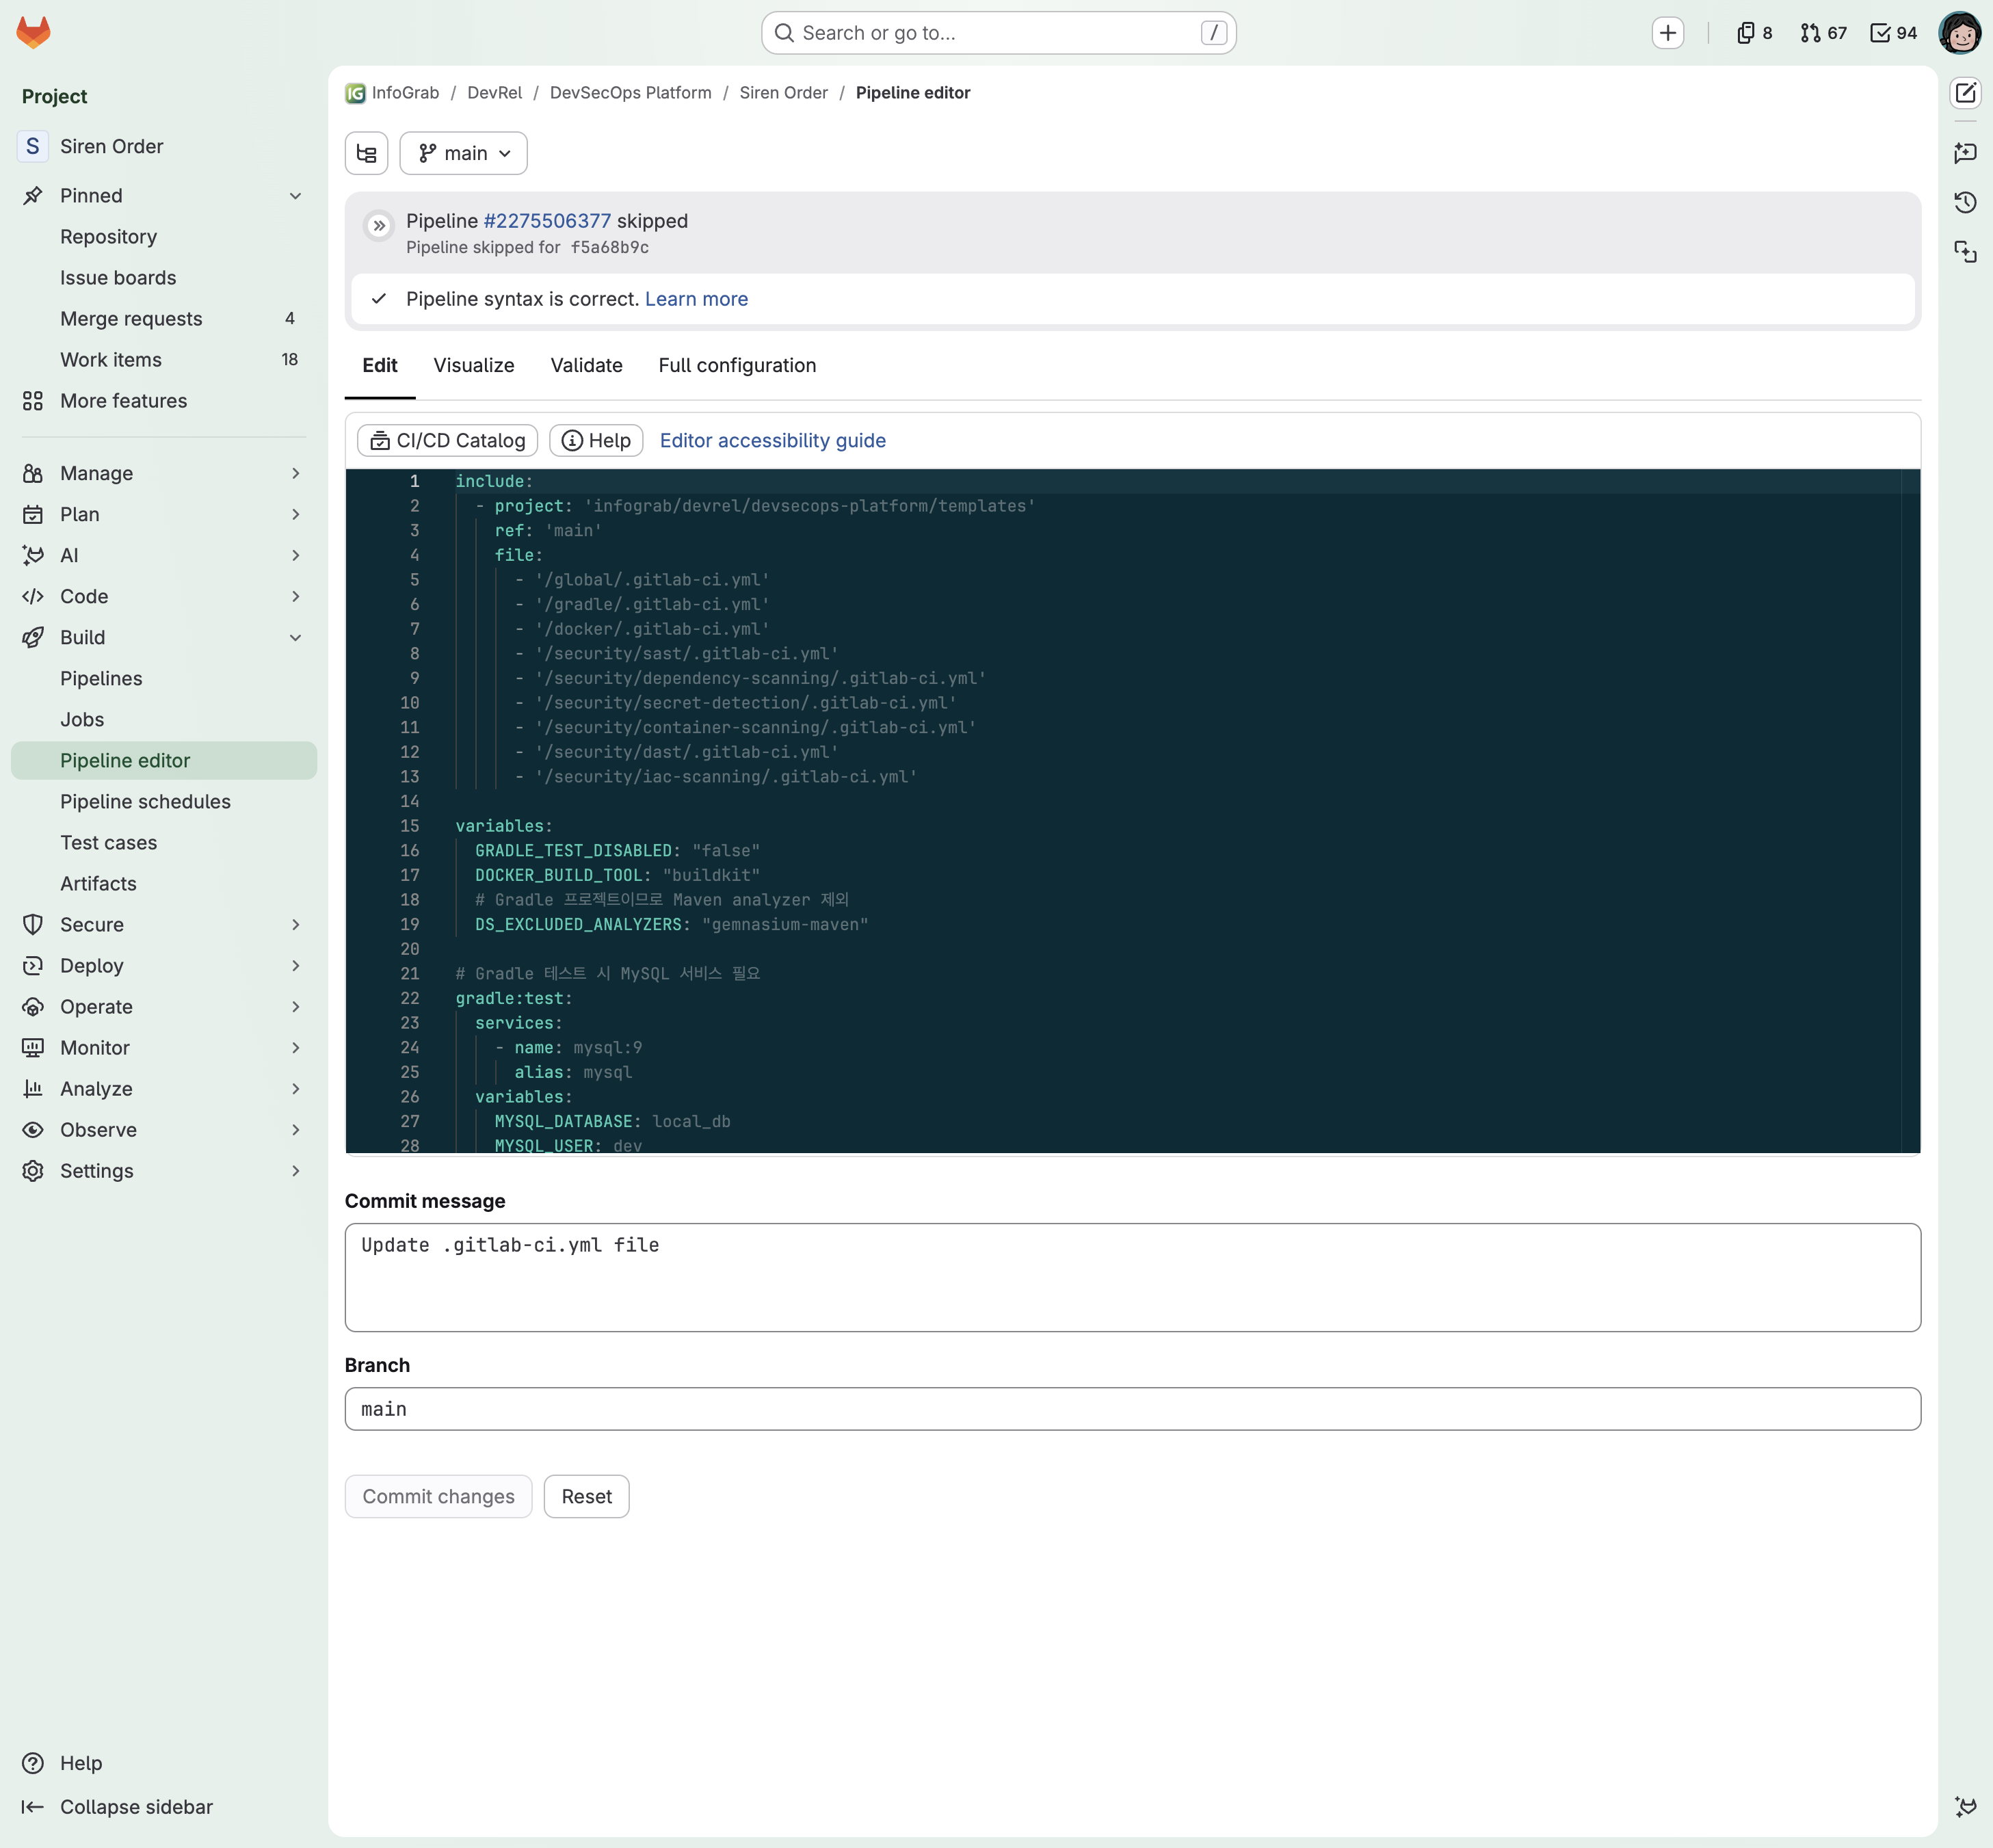The image size is (1993, 1848).
Task: Click the Settings gear icon in sidebar
Action: pyautogui.click(x=33, y=1171)
